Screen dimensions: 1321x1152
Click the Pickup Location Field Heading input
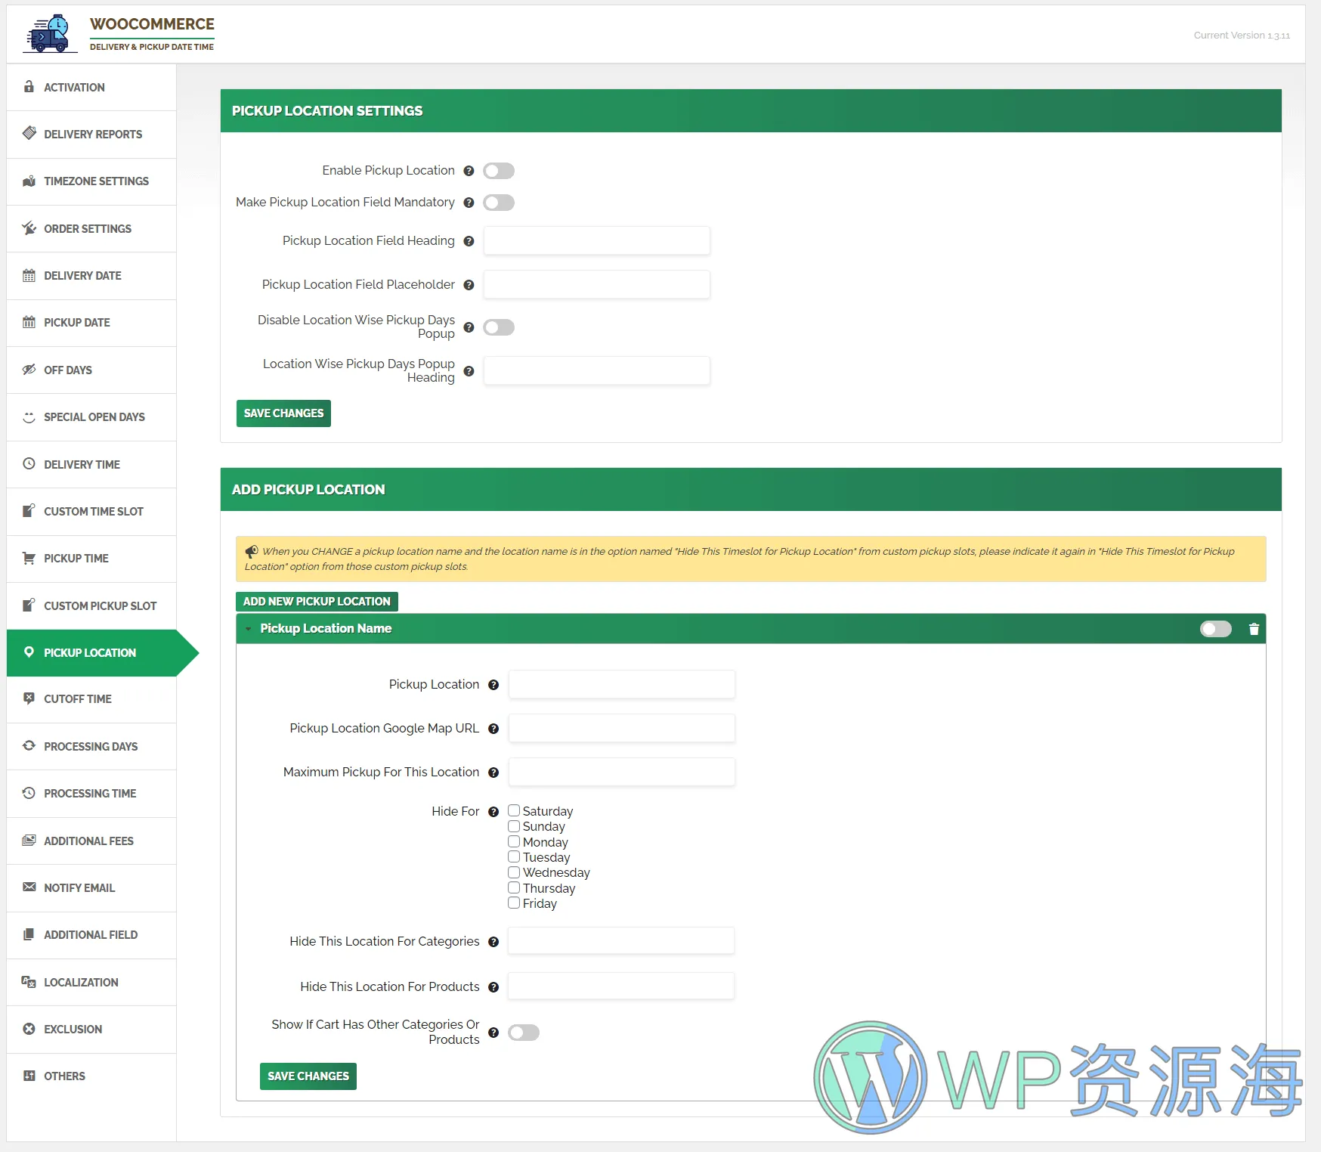[596, 241]
